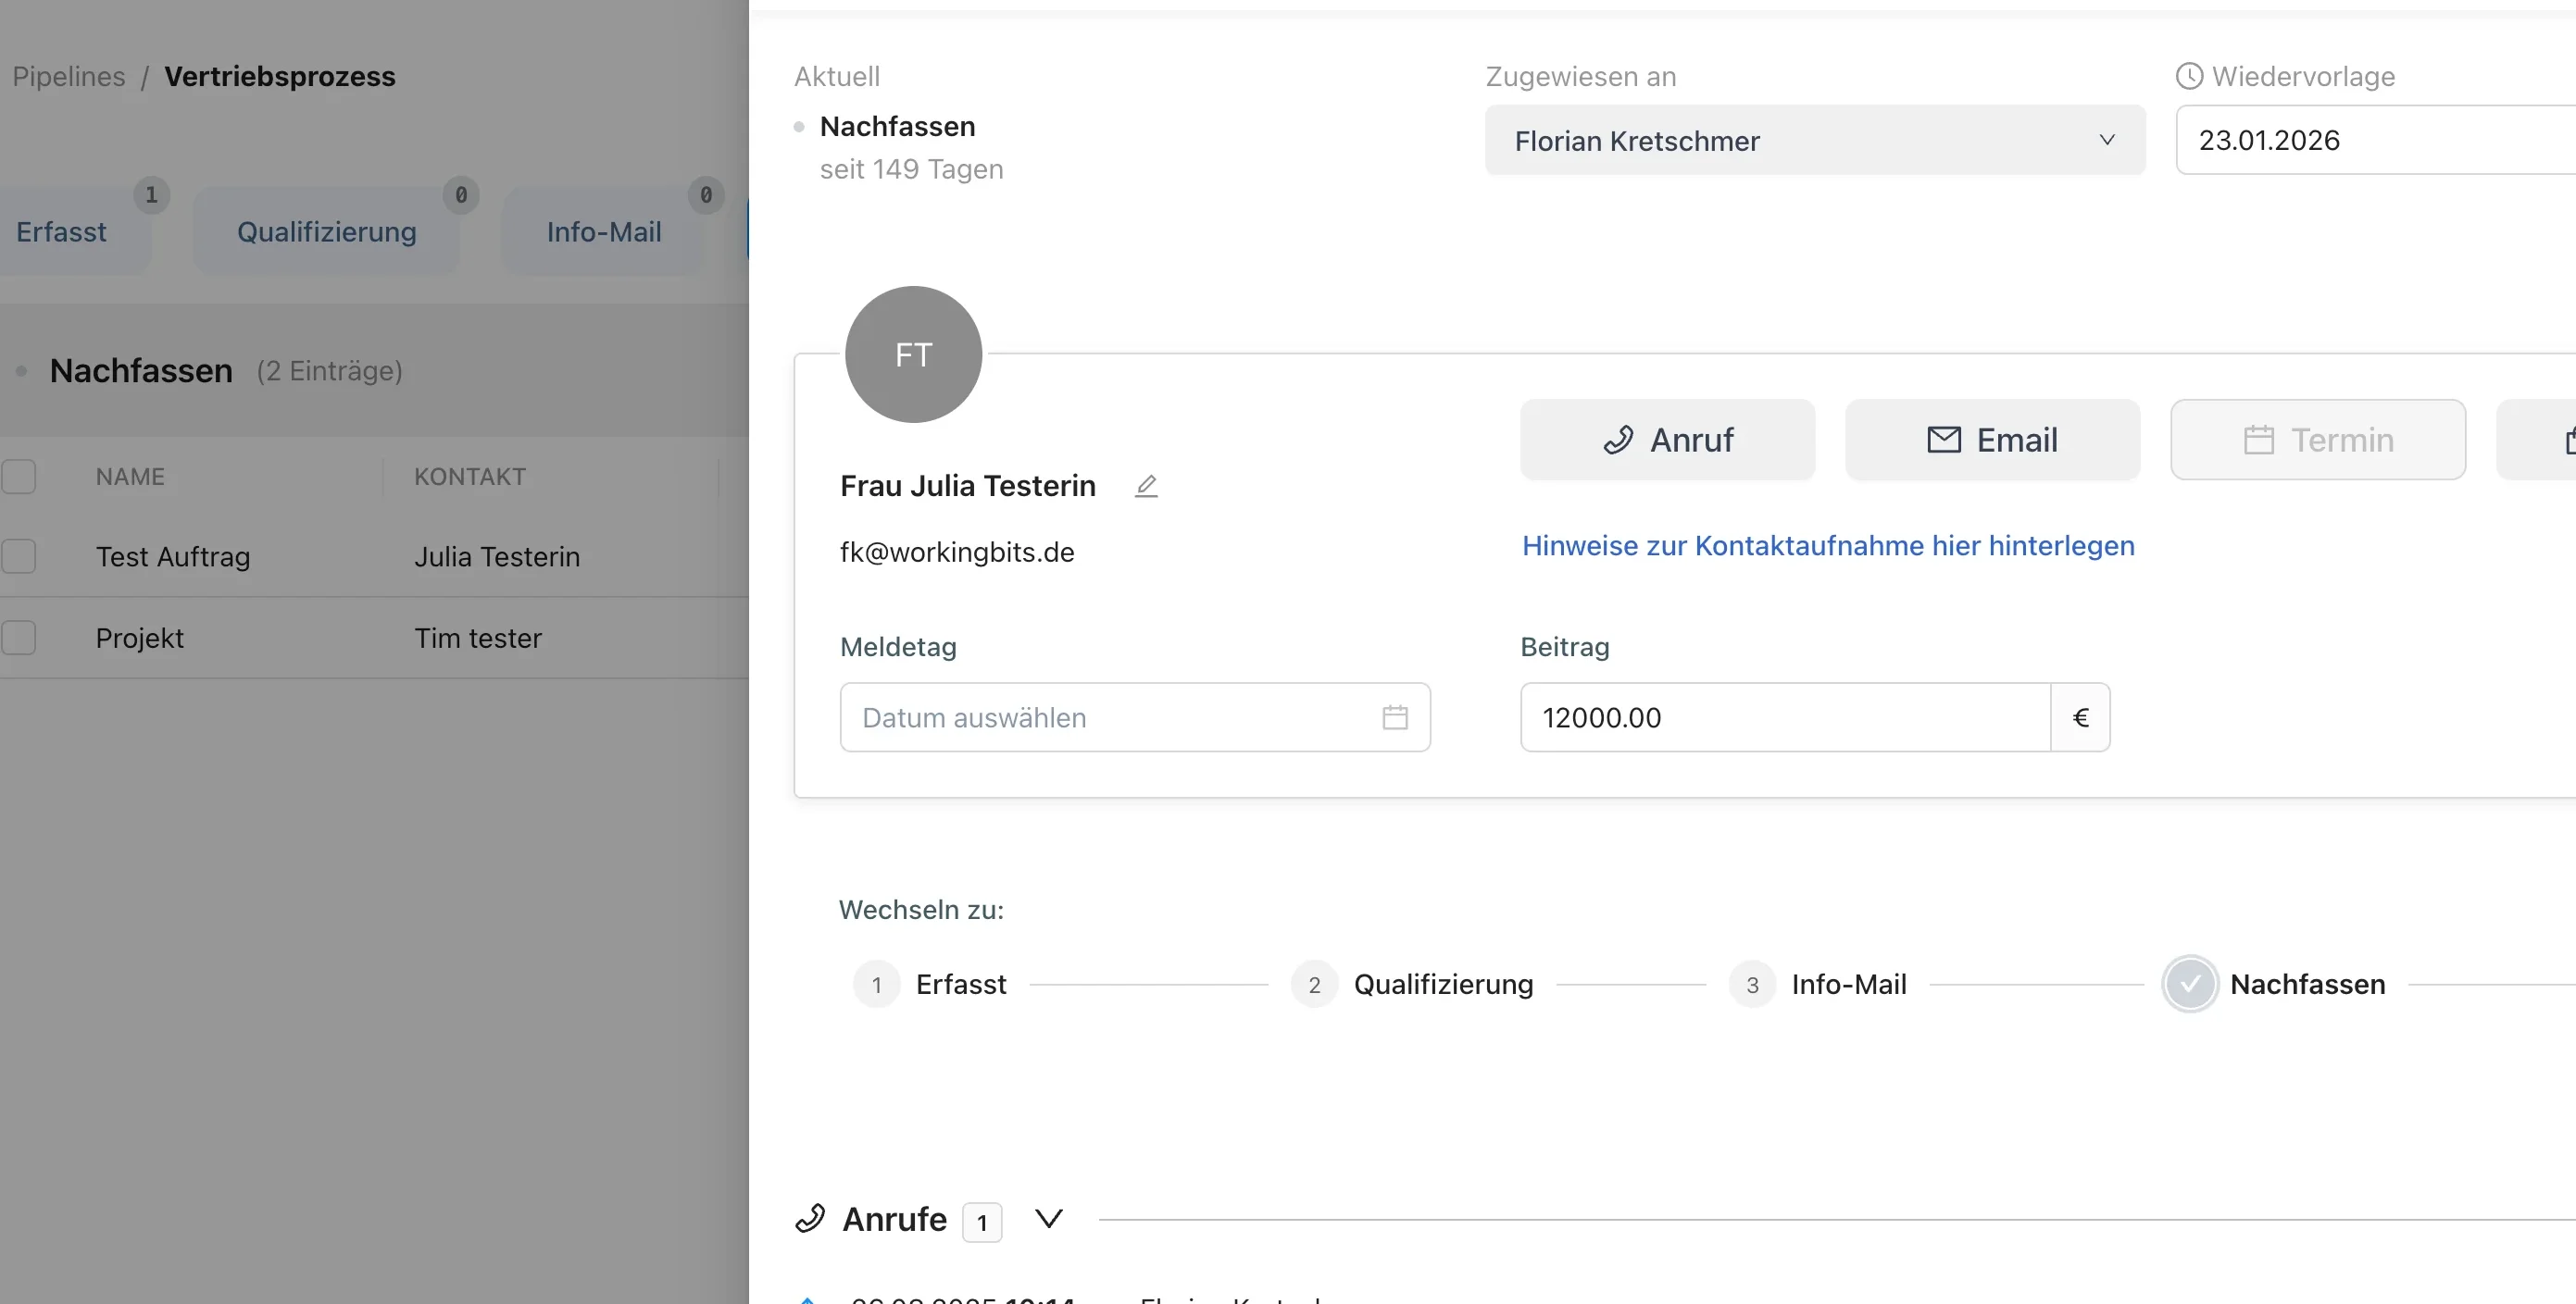Open the Meldetag calendar picker icon

(x=1395, y=717)
